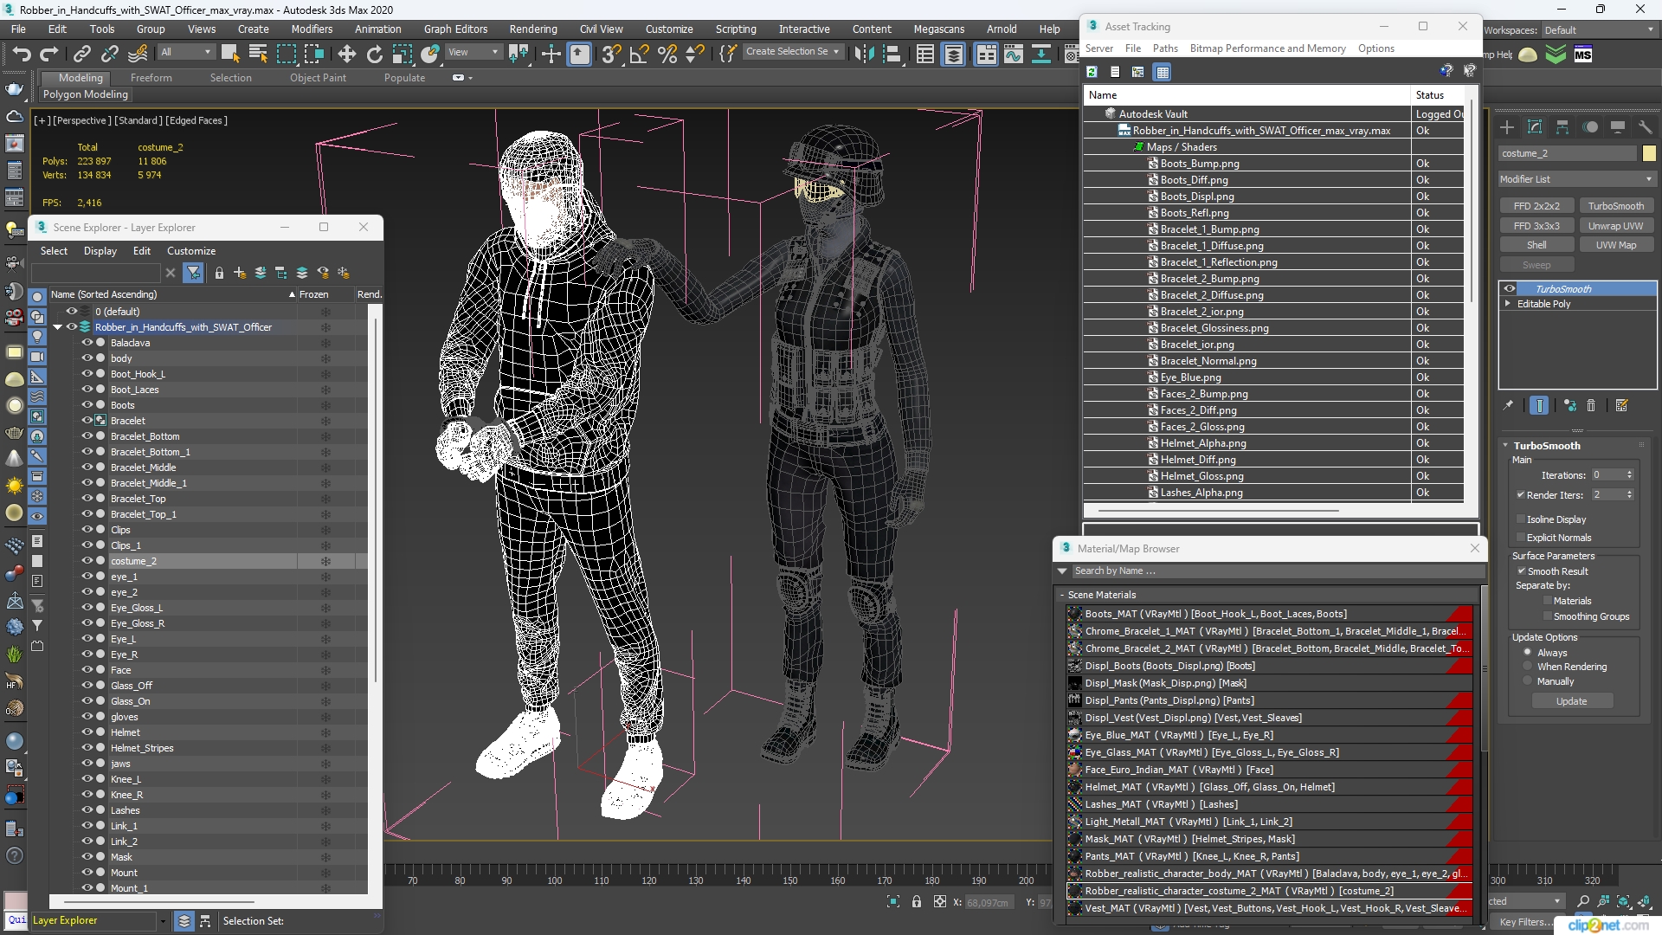This screenshot has height=935, width=1662.
Task: Activate Select and Move tool
Action: pos(346,55)
